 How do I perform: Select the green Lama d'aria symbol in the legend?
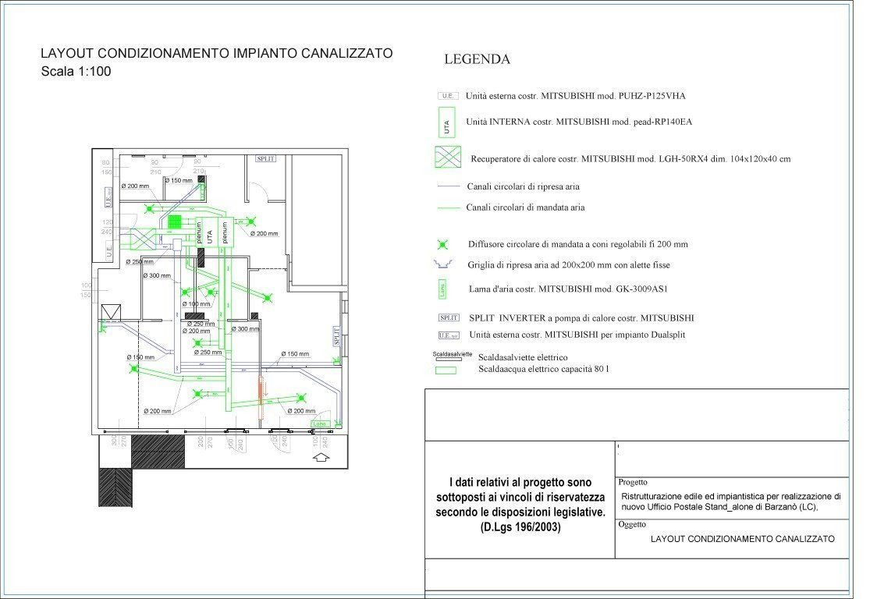coord(442,289)
